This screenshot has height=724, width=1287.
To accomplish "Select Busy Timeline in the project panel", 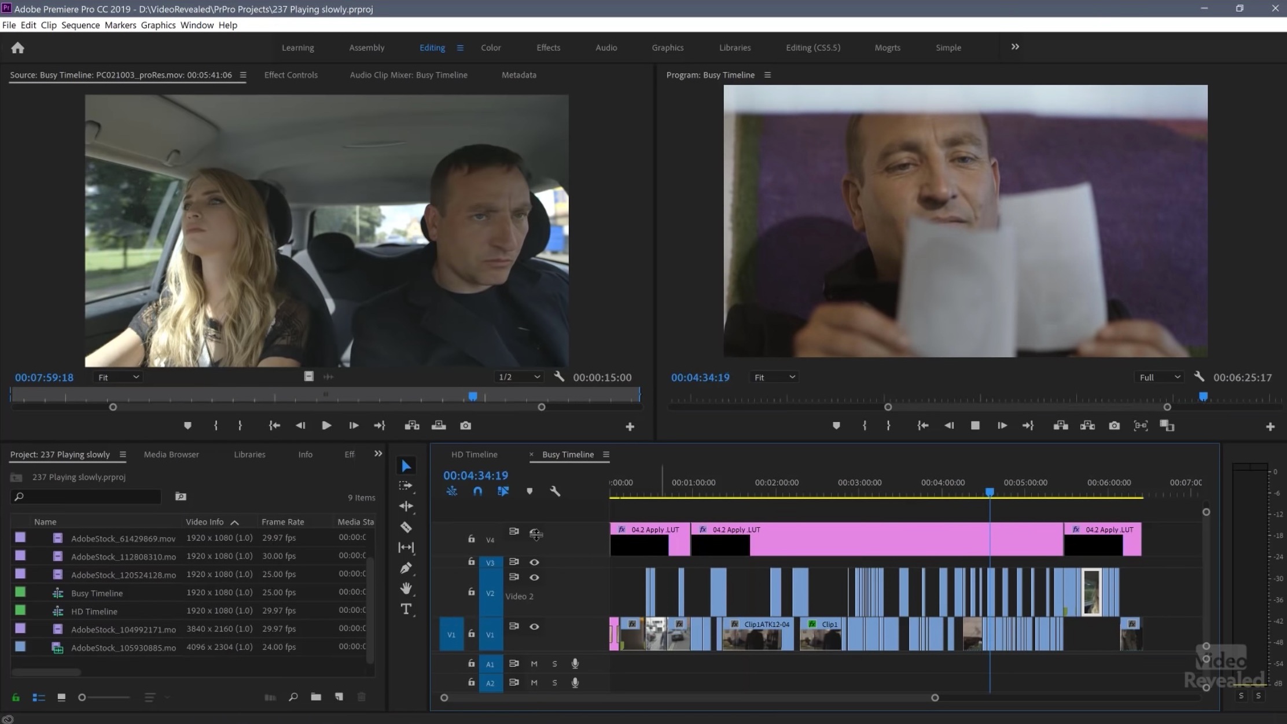I will click(97, 593).
